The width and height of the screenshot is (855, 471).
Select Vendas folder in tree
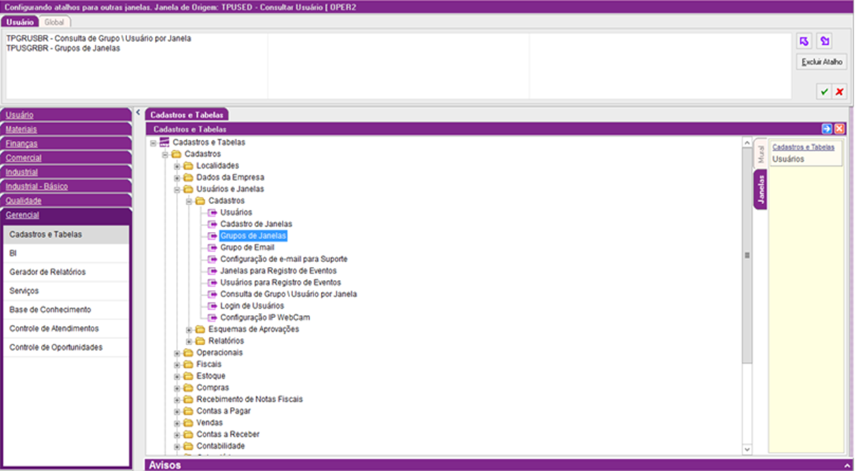click(209, 423)
